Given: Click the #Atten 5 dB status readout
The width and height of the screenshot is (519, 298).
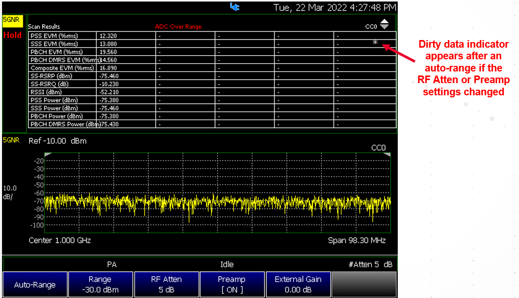Looking at the screenshot, I should pyautogui.click(x=370, y=264).
